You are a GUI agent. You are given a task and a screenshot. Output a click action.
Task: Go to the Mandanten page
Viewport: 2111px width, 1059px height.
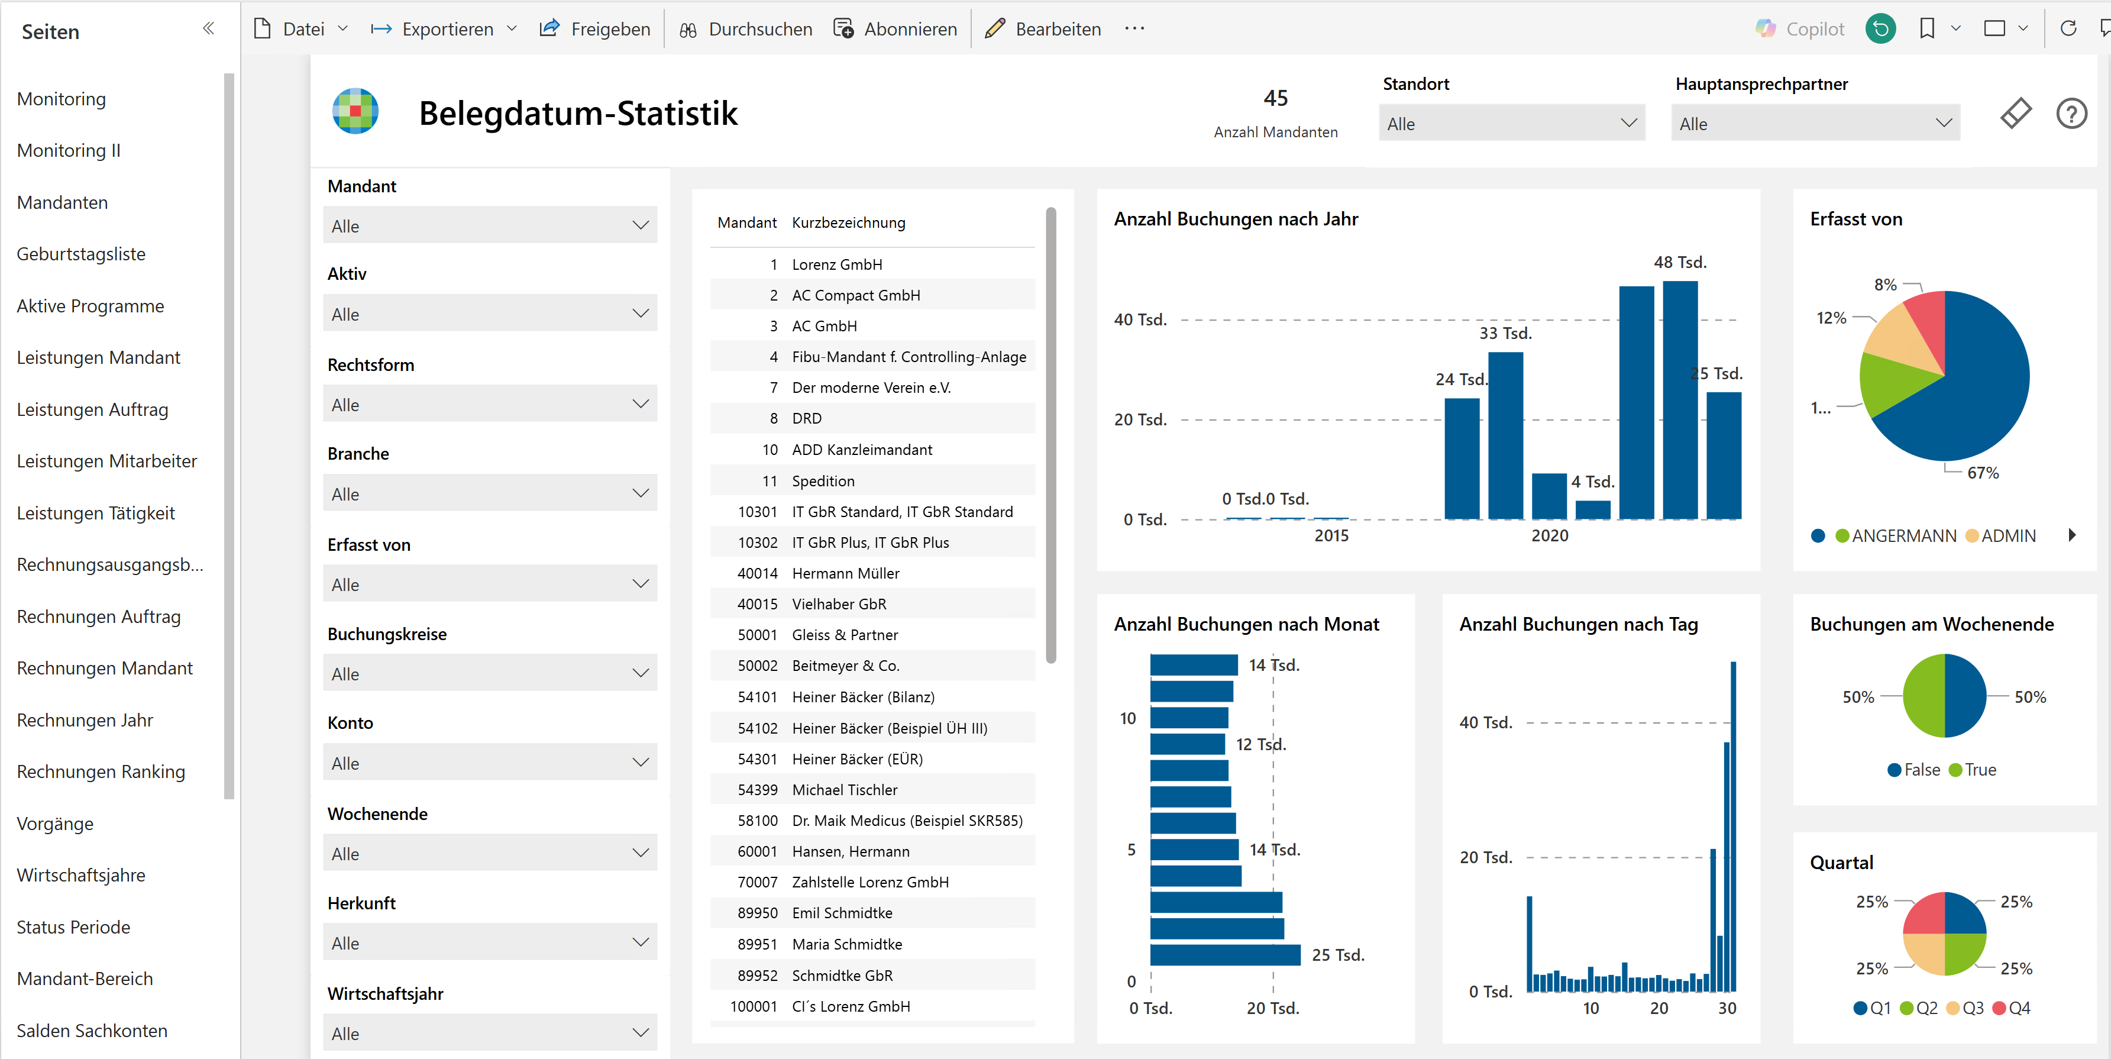click(x=62, y=202)
